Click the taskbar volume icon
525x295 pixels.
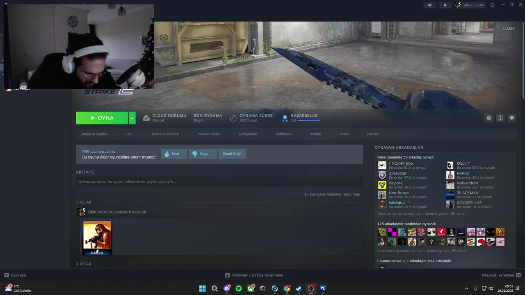point(491,288)
